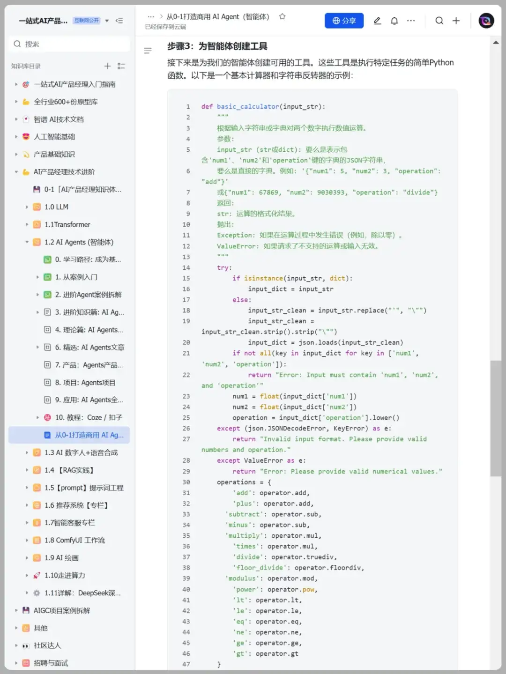Image resolution: width=506 pixels, height=674 pixels.
Task: Open the document outline icon
Action: click(148, 51)
